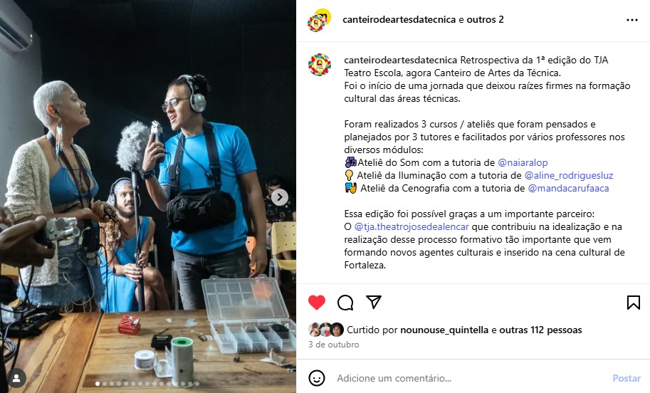Open the @tja.theatrojosedealencar mention link

click(412, 227)
